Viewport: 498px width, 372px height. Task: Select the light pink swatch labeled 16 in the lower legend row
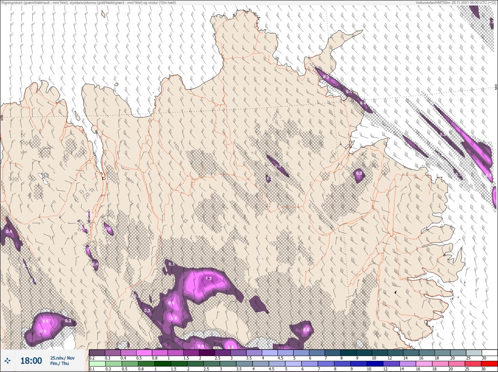[424, 364]
